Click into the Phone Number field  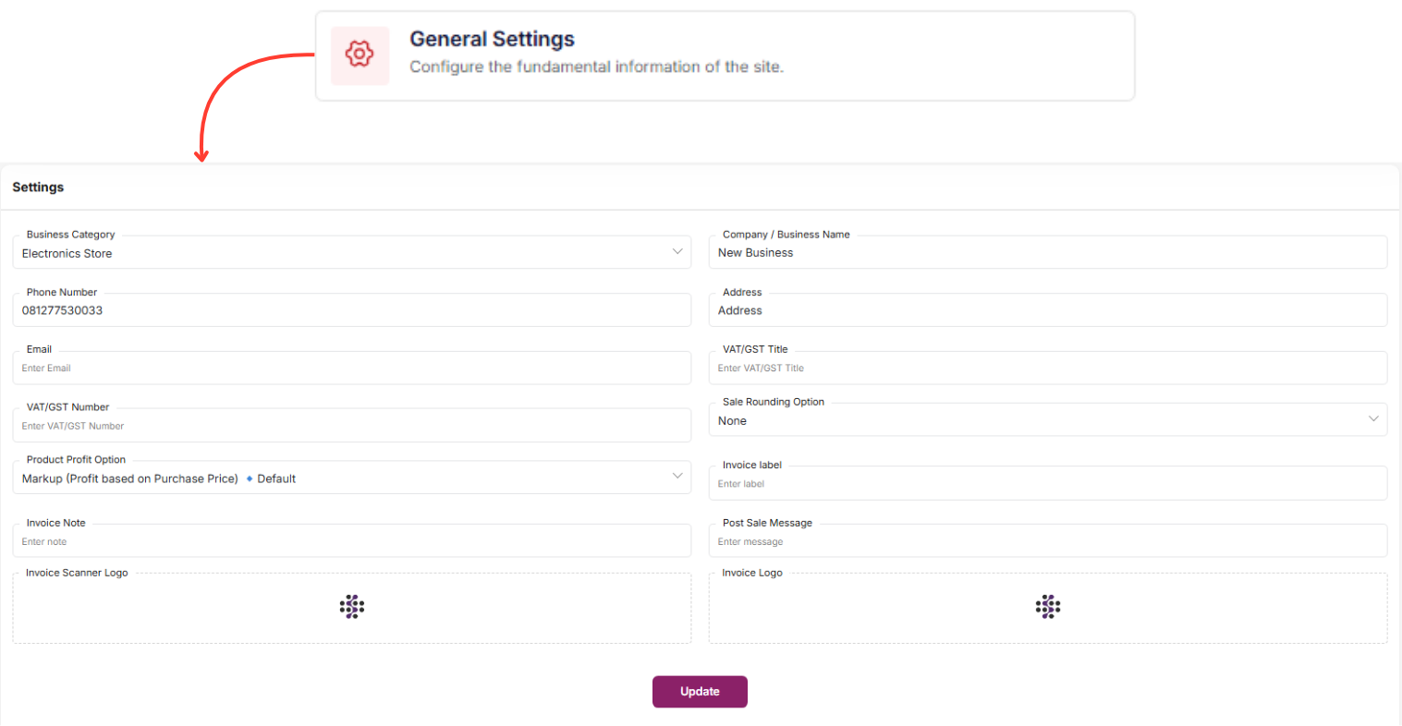[x=351, y=310]
